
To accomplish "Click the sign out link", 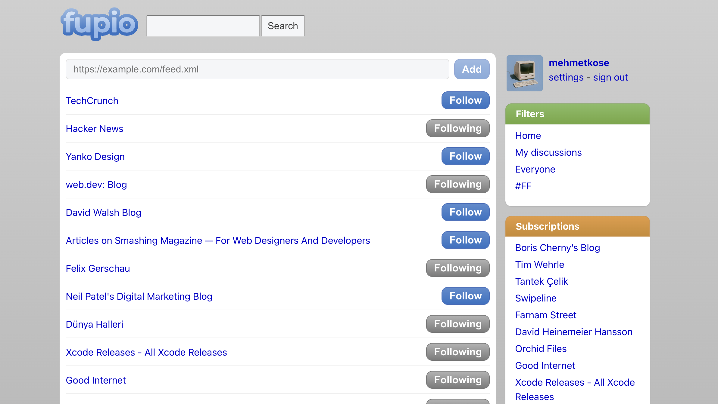I will pos(610,78).
